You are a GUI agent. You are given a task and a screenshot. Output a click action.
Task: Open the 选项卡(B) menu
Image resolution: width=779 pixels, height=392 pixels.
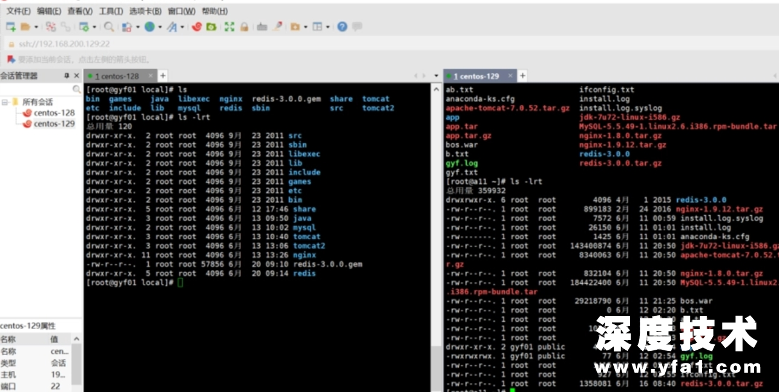click(x=145, y=11)
